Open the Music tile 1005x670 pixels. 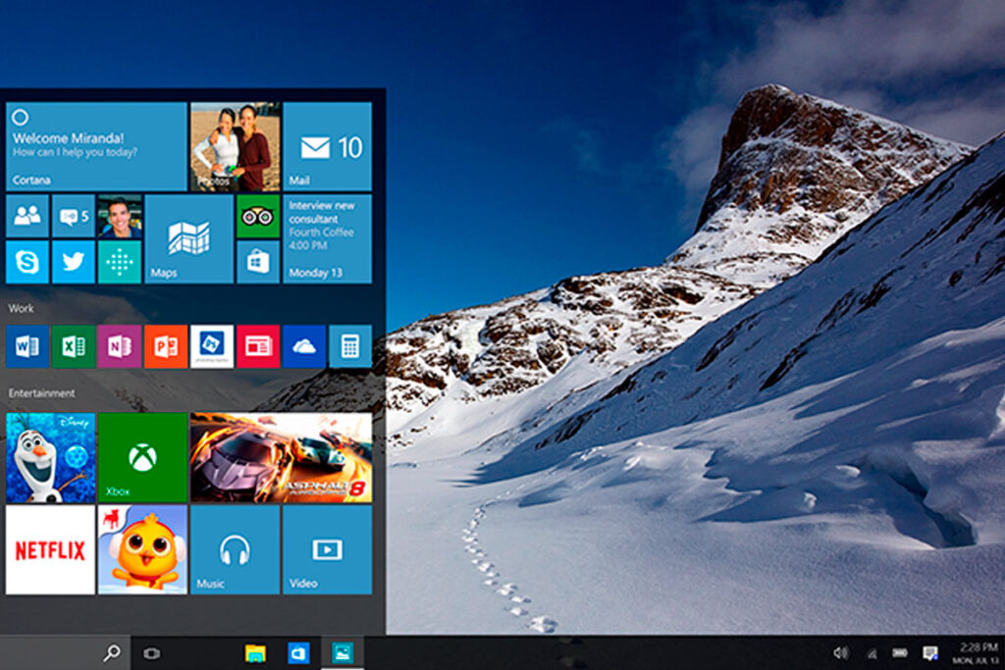point(236,549)
